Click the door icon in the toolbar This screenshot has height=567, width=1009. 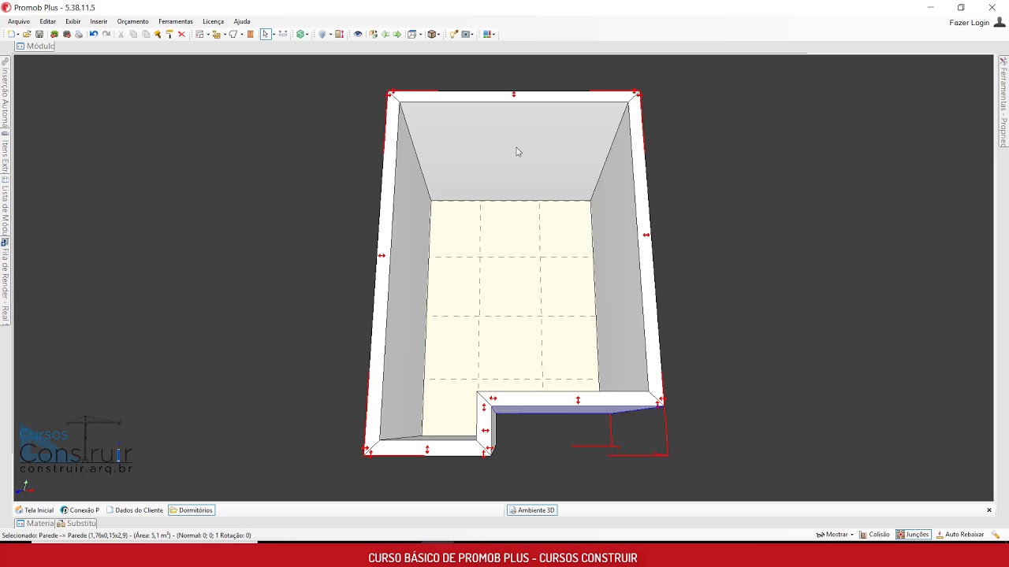[250, 34]
